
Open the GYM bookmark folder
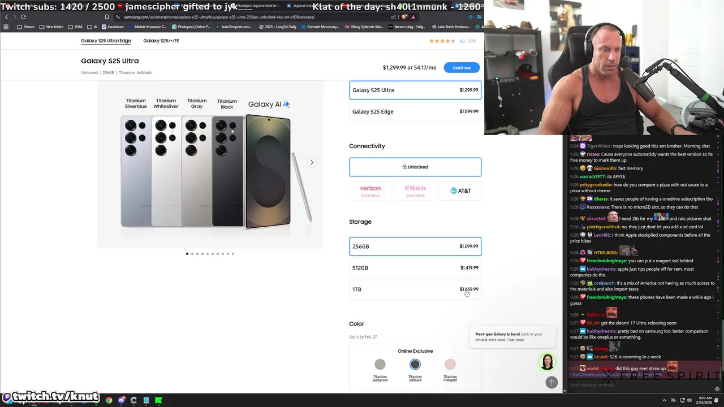(75, 27)
